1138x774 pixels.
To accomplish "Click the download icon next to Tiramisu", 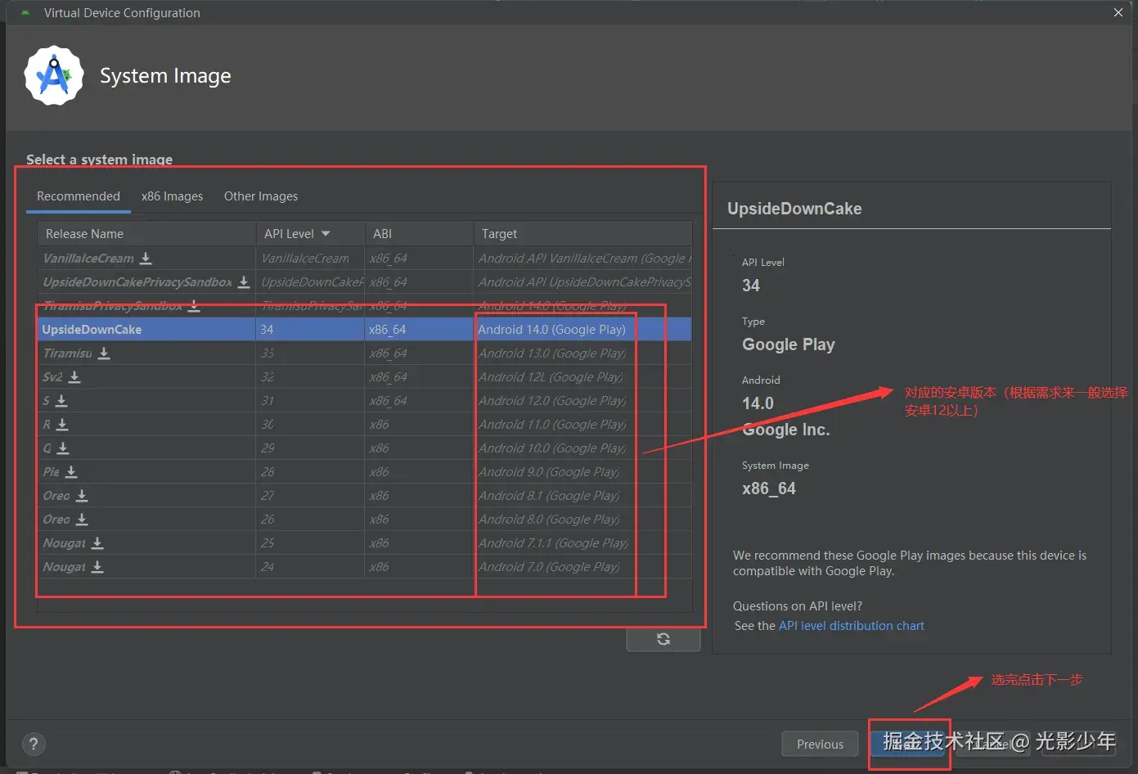I will coord(104,353).
